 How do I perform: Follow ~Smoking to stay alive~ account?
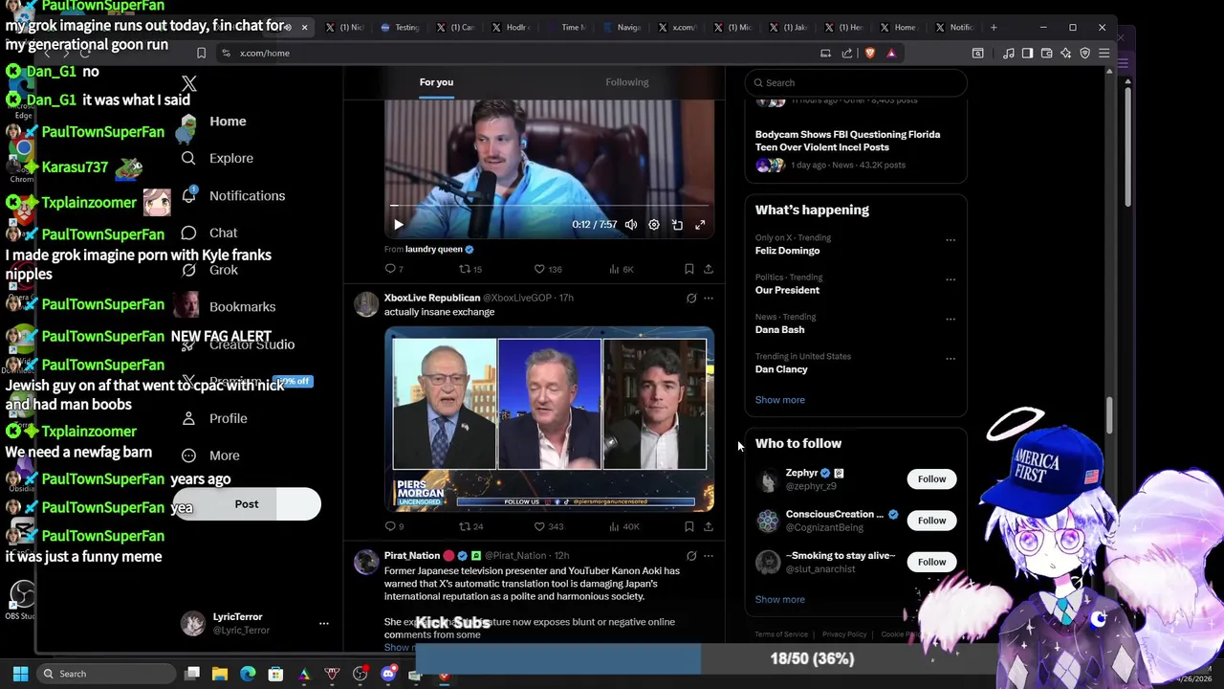click(931, 562)
